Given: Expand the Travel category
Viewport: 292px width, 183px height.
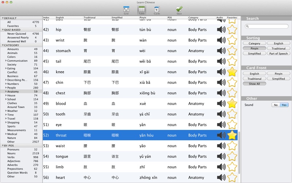Looking at the screenshot, I should (6, 119).
